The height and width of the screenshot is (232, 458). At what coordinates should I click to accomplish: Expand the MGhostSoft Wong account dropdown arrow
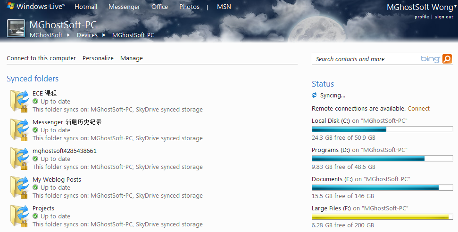455,7
